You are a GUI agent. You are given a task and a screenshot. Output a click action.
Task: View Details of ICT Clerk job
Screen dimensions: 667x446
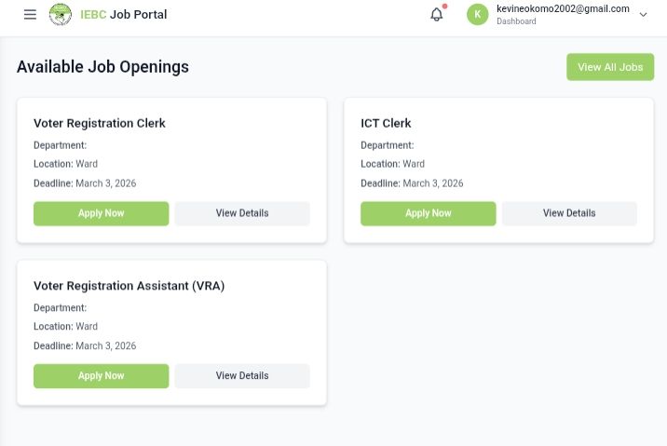[569, 213]
